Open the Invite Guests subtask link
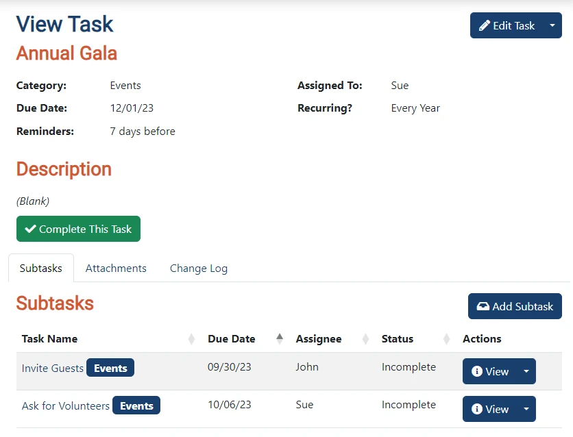 (53, 368)
